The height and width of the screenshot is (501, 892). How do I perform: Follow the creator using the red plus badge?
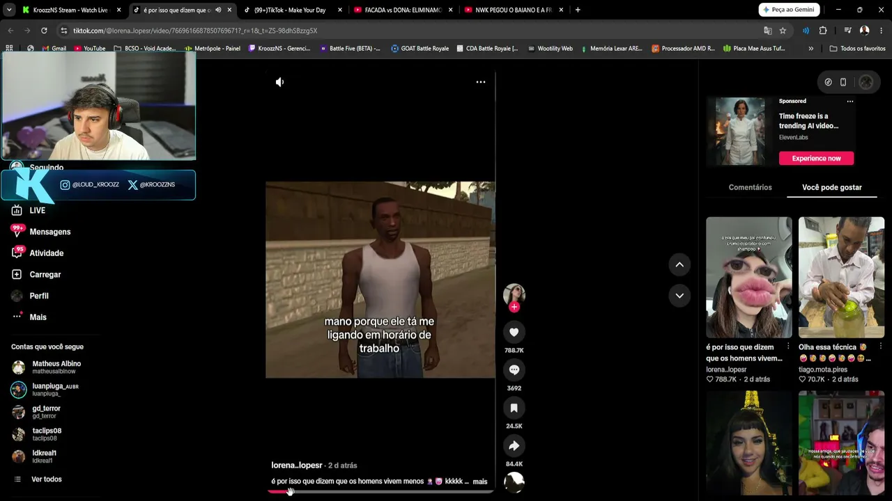click(514, 307)
